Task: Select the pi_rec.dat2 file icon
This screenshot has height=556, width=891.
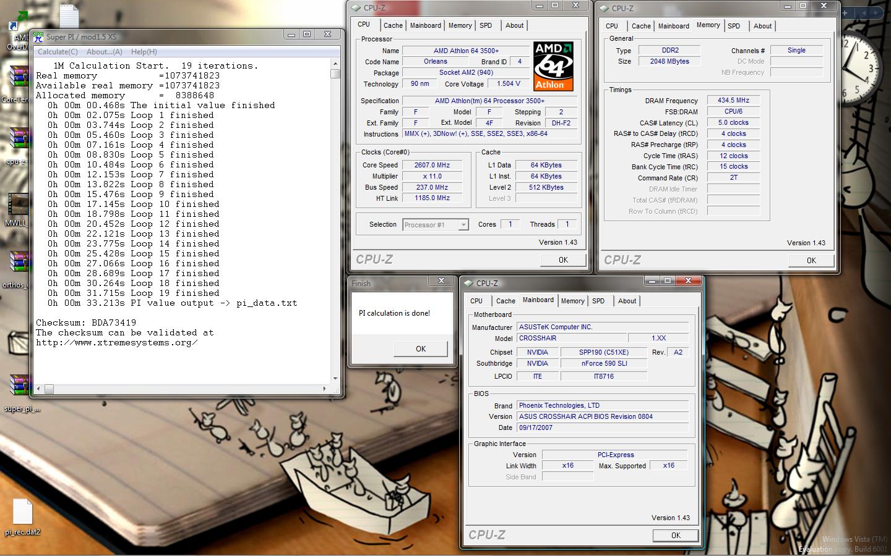Action: coord(22,518)
